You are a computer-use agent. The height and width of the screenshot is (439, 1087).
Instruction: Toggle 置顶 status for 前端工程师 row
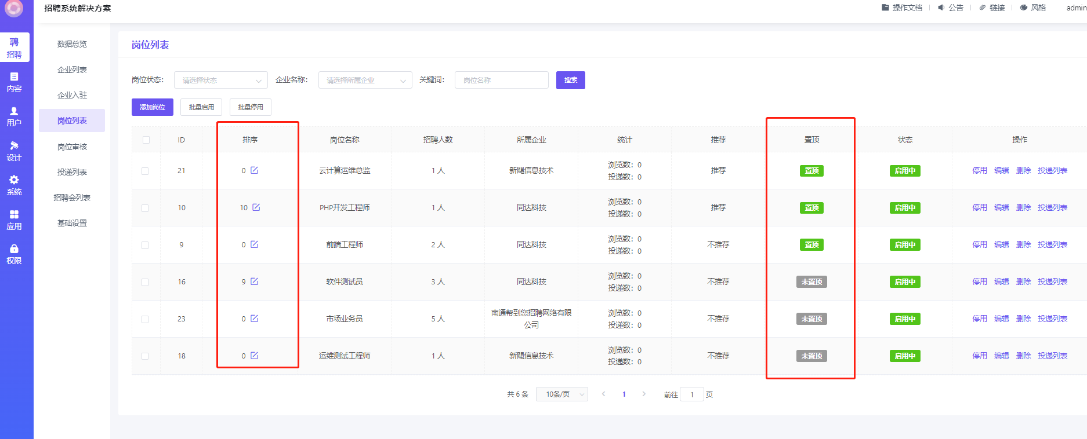811,245
